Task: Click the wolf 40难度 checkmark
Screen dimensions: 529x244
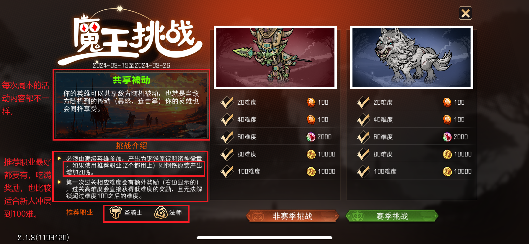Action: point(363,120)
